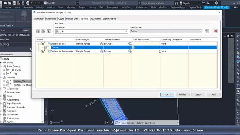Switch to the Feature Lines tab
The image size is (240, 135).
(72, 18)
